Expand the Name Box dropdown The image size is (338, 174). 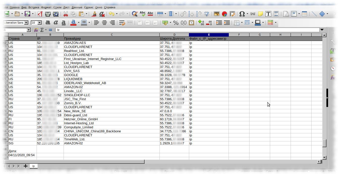(29, 30)
